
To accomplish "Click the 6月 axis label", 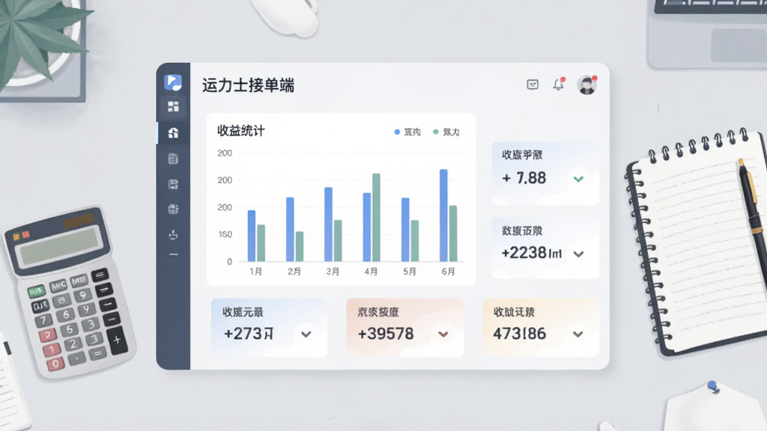I will (x=448, y=272).
